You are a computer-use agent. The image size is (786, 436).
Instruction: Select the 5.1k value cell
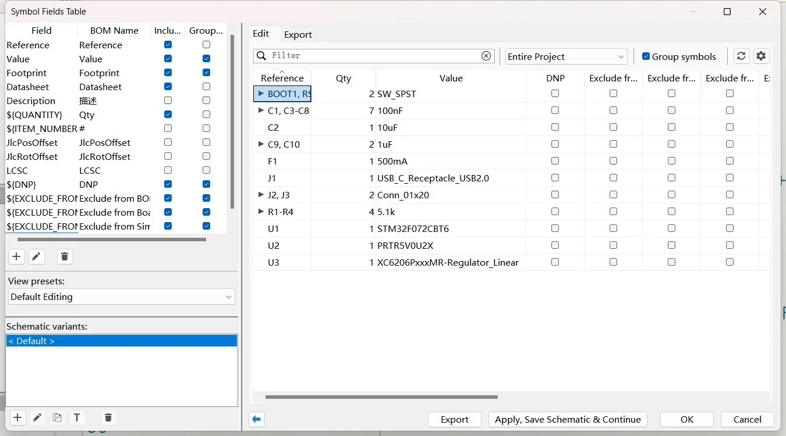coord(451,212)
